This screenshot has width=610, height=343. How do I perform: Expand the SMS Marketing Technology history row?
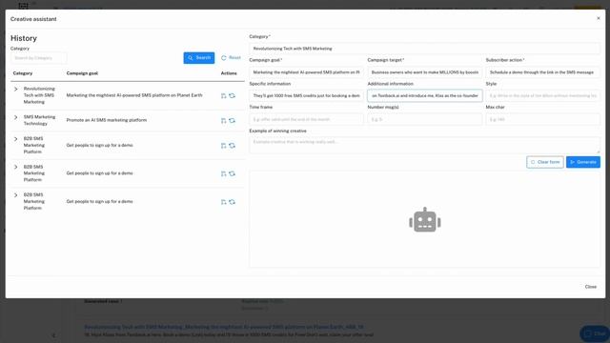coord(16,117)
